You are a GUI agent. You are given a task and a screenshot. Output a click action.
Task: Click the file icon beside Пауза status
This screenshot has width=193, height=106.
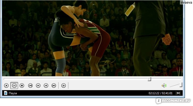click(x=6, y=93)
